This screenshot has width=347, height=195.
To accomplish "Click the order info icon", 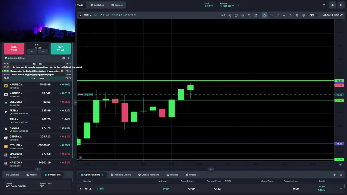I will point(64,58).
